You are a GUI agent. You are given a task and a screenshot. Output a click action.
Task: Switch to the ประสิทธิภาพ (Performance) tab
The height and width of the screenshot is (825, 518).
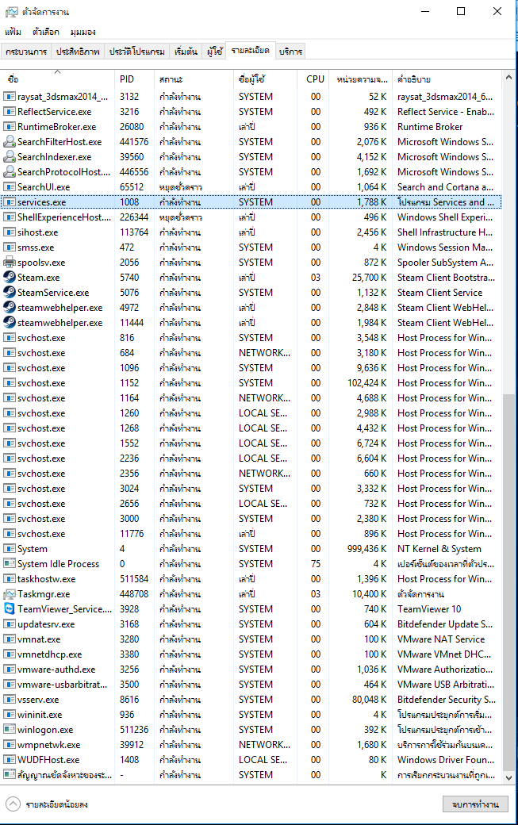point(78,52)
